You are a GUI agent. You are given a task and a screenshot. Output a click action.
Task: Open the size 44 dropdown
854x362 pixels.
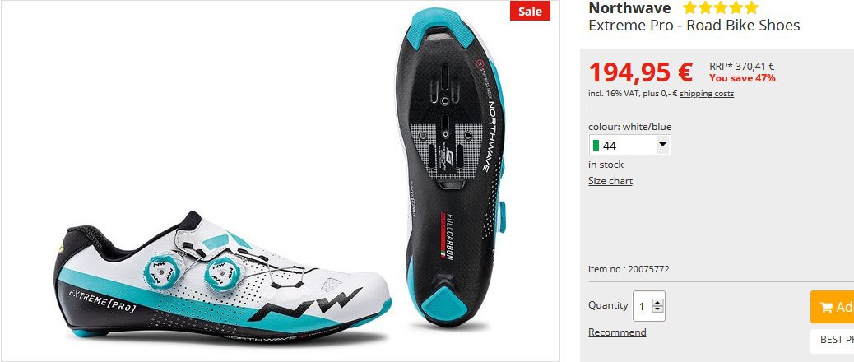coord(629,145)
